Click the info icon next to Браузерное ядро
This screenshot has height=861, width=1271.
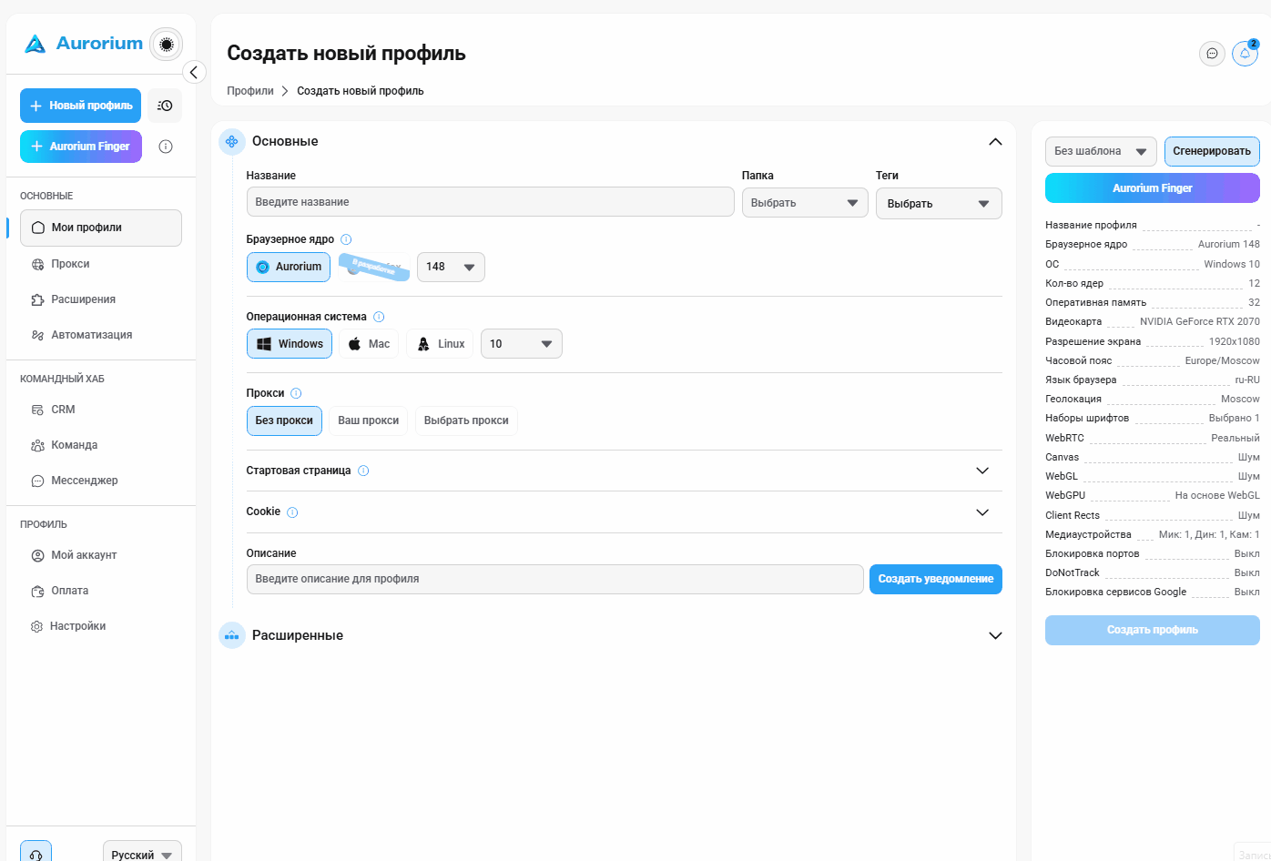[x=346, y=239]
